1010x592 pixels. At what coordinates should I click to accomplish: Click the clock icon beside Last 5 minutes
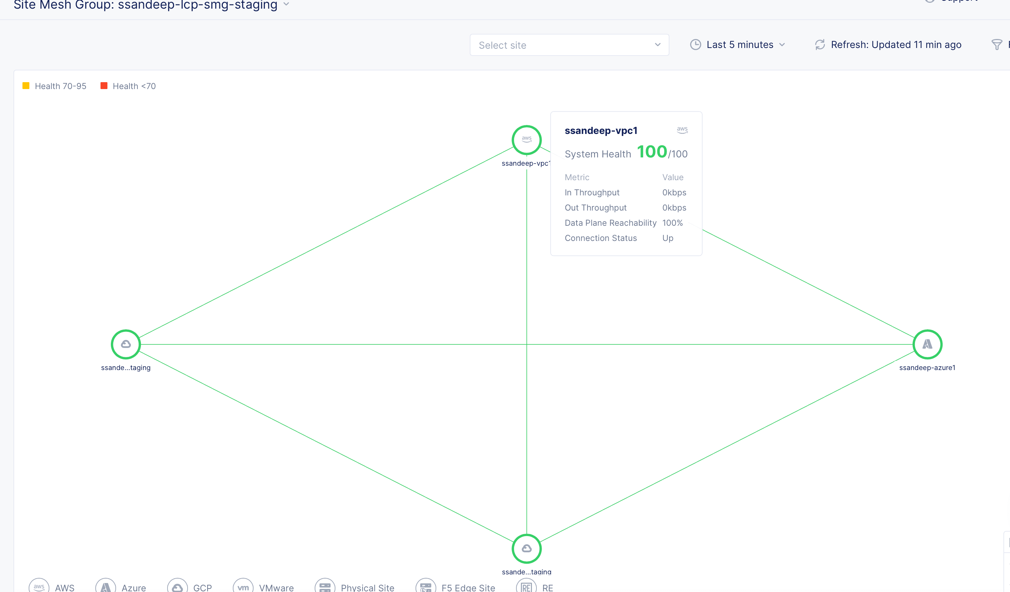click(696, 45)
